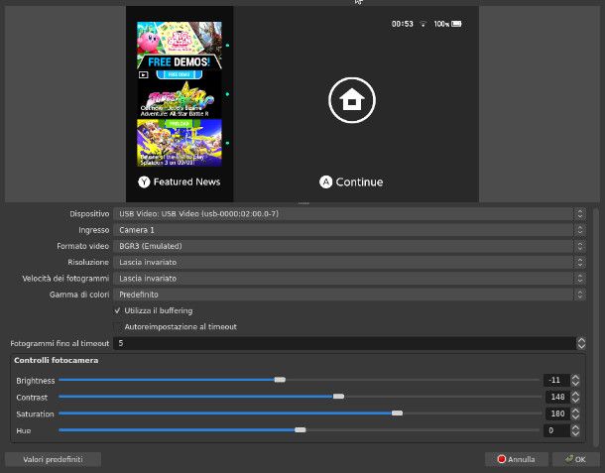Click the Contrast value field 148

(x=557, y=397)
